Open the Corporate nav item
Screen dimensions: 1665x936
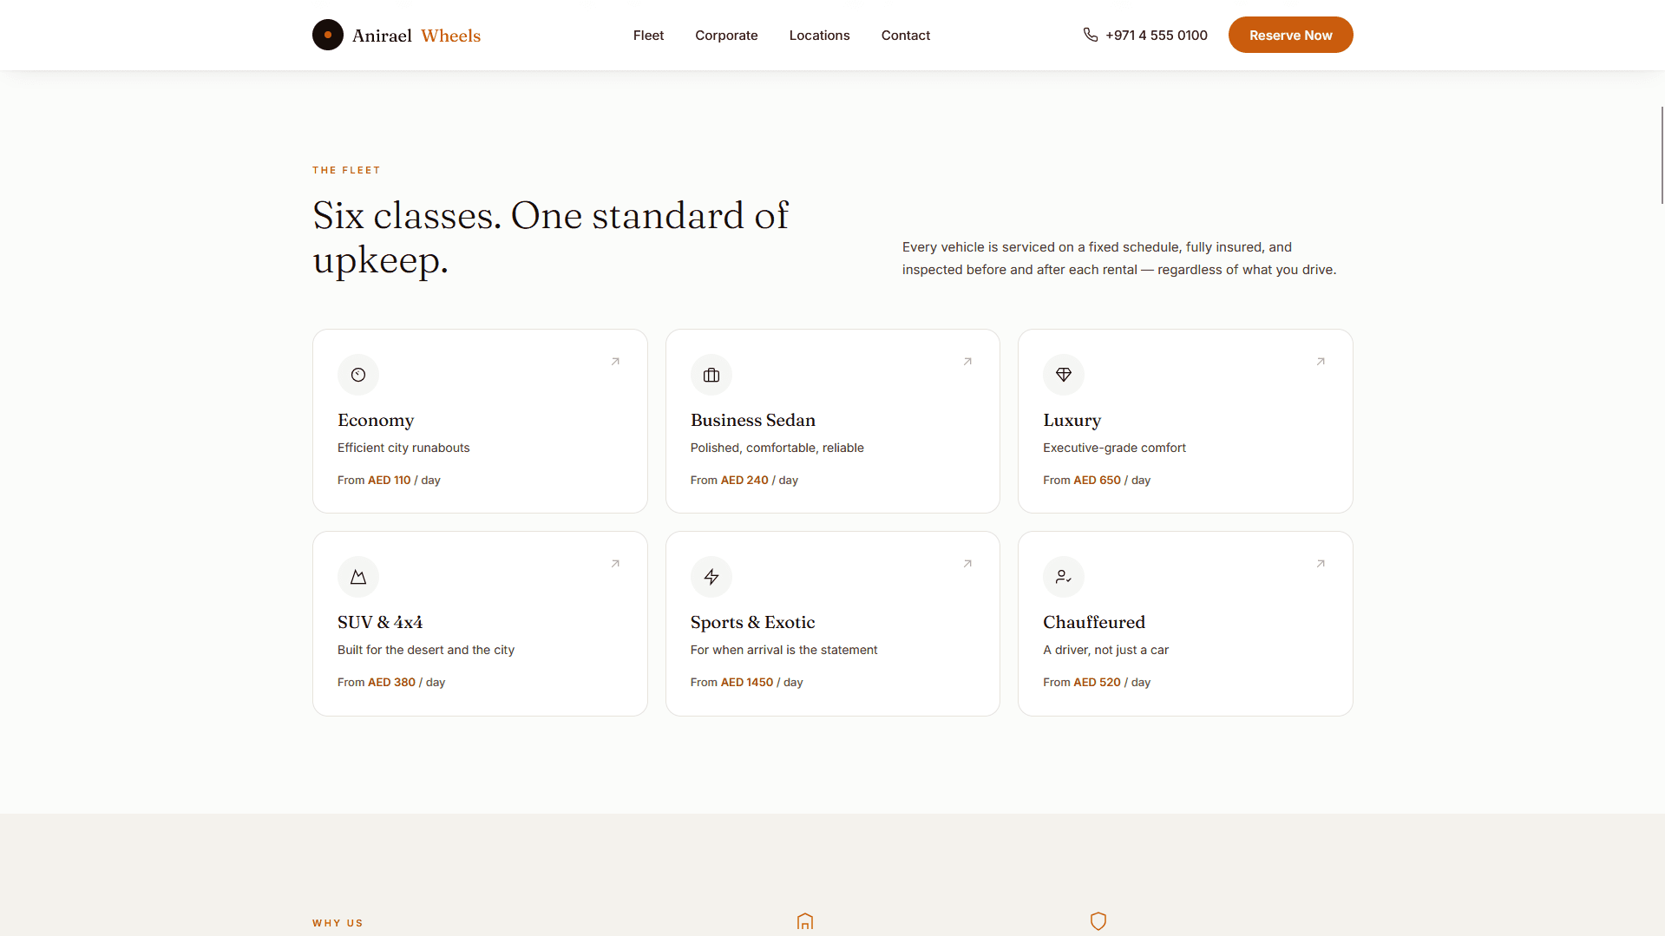[726, 36]
